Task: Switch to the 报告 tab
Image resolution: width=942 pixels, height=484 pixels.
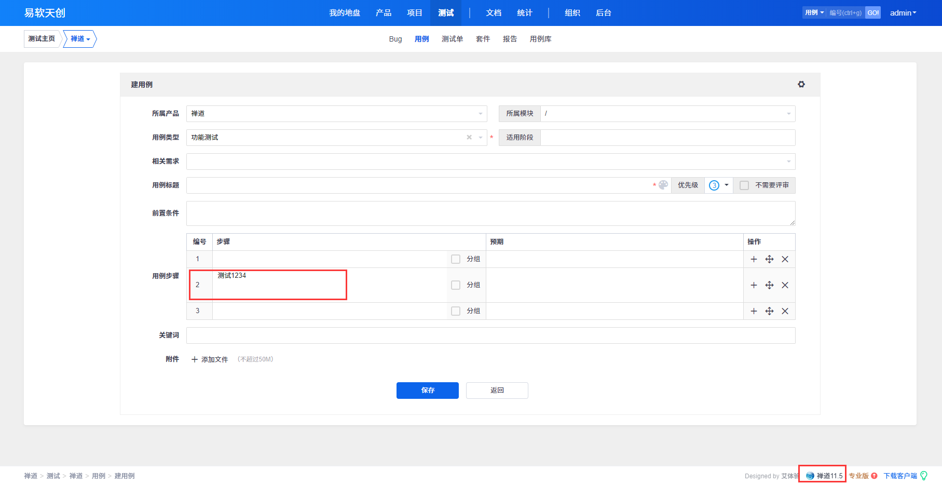Action: tap(510, 39)
